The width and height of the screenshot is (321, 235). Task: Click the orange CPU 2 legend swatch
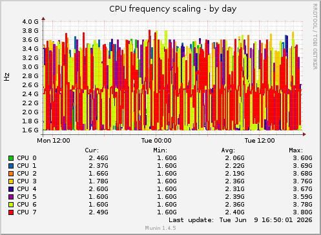click(x=11, y=174)
